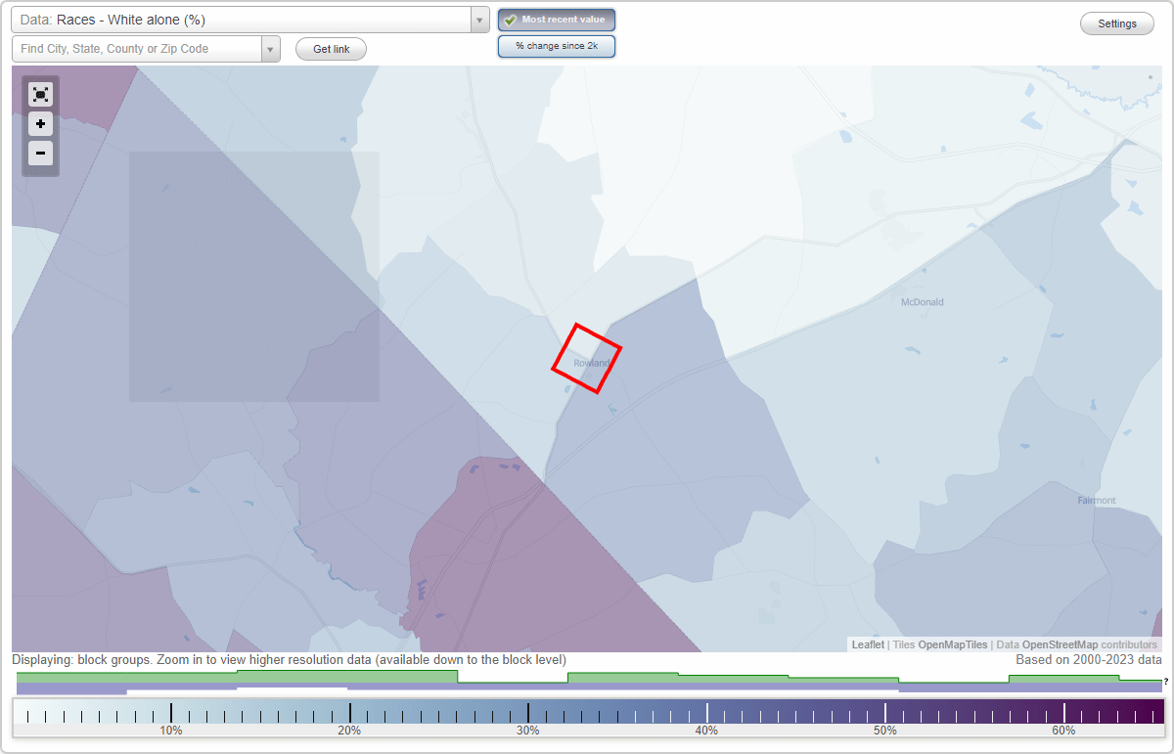
Task: Click the green checkmark on Most recent value
Action: click(511, 19)
